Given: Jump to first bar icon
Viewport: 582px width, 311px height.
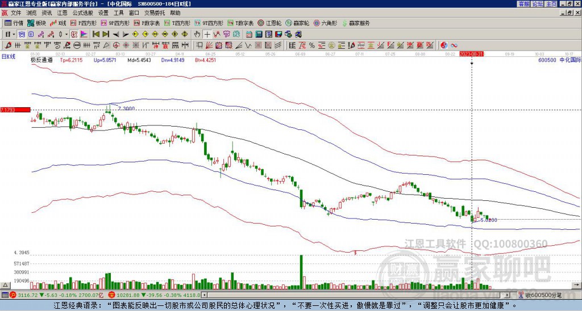Looking at the screenshot, I should click(x=95, y=35).
